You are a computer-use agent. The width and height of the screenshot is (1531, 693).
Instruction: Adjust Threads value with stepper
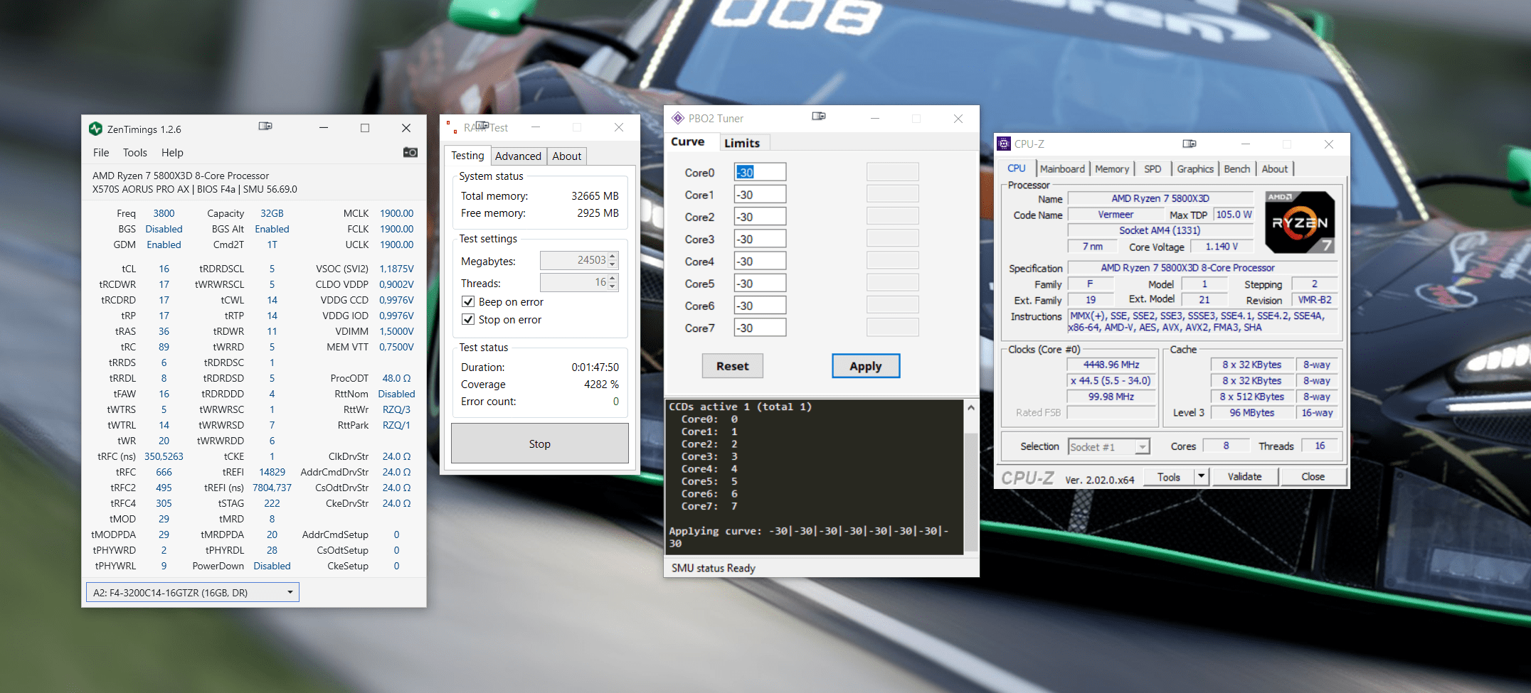613,282
